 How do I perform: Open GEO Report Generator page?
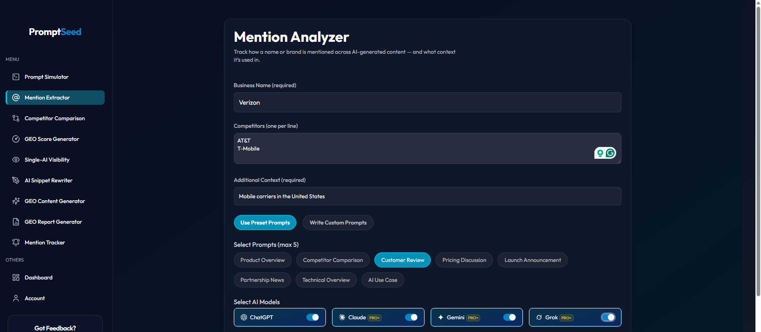pos(55,222)
